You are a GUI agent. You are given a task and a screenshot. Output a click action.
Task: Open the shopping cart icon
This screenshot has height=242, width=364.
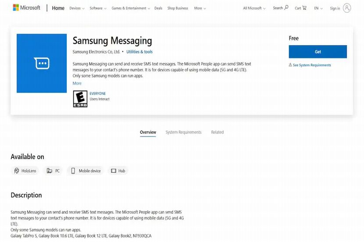pos(304,8)
